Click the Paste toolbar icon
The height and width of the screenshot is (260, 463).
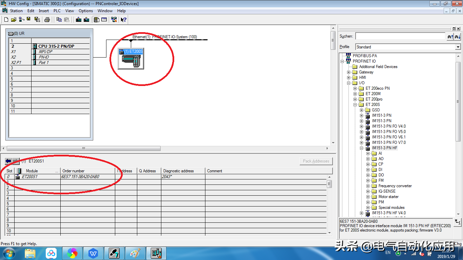(67, 20)
